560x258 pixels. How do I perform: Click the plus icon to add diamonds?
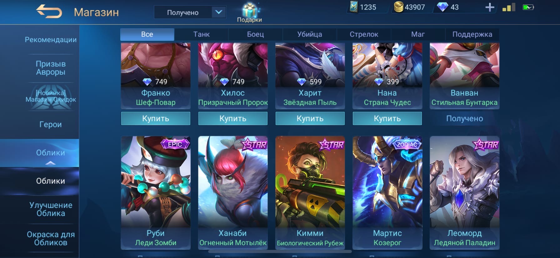point(490,7)
